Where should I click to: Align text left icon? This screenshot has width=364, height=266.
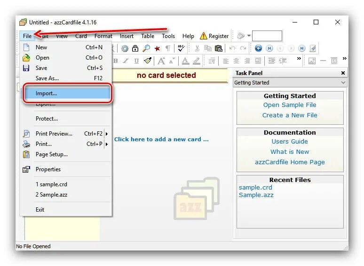(226, 61)
